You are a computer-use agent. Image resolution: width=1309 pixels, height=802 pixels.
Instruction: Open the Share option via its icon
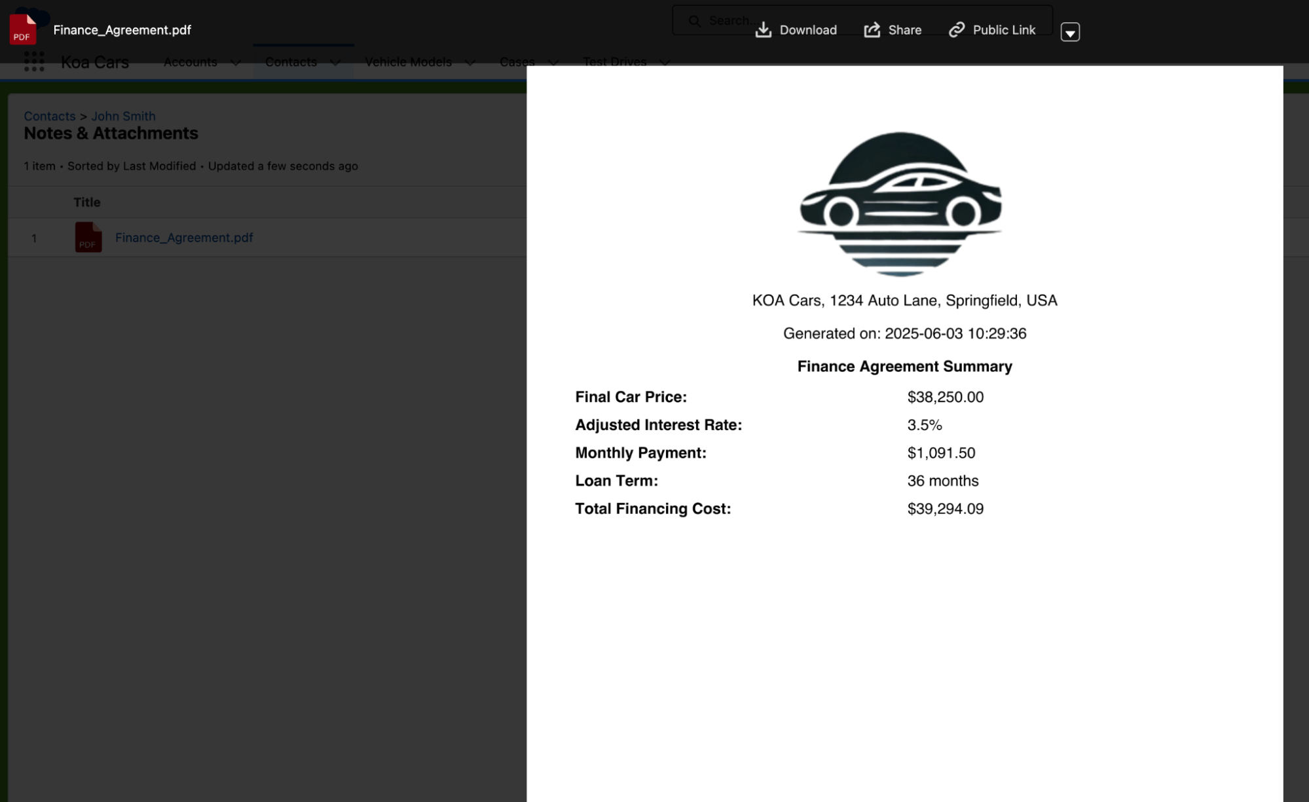(x=872, y=29)
